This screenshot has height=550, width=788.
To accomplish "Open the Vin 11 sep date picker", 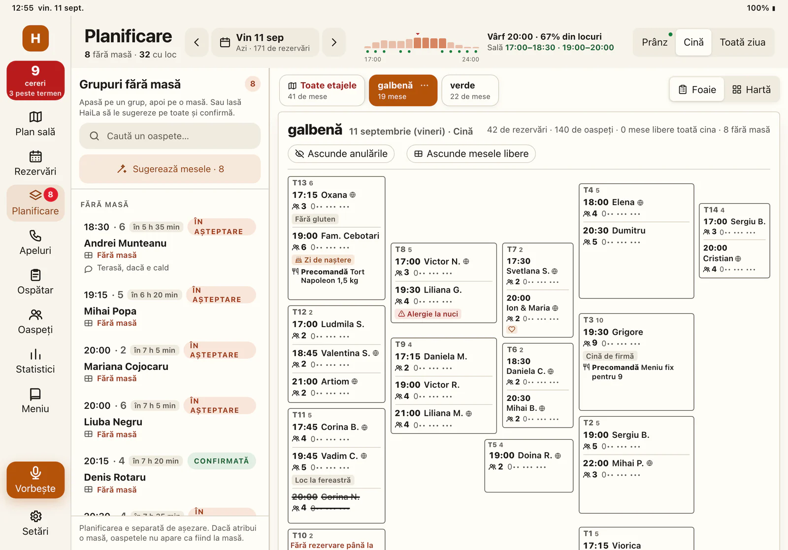I will pyautogui.click(x=265, y=42).
